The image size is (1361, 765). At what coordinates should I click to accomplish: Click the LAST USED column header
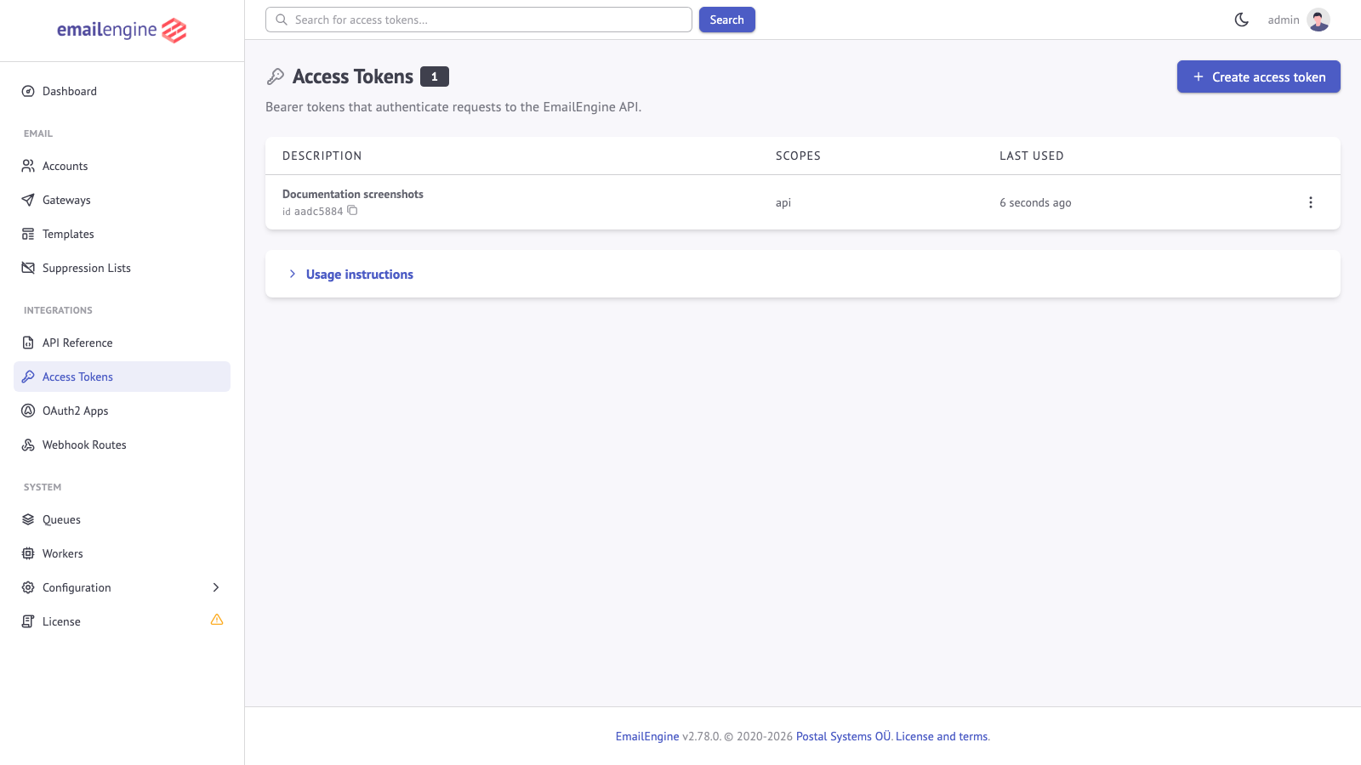coord(1032,156)
